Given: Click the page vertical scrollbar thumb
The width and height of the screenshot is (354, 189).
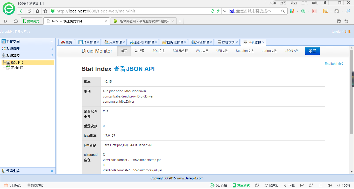Looking at the screenshot, I should point(352,92).
